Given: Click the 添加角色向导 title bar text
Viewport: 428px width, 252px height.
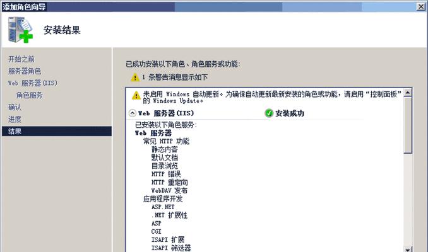Looking at the screenshot, I should pos(24,7).
